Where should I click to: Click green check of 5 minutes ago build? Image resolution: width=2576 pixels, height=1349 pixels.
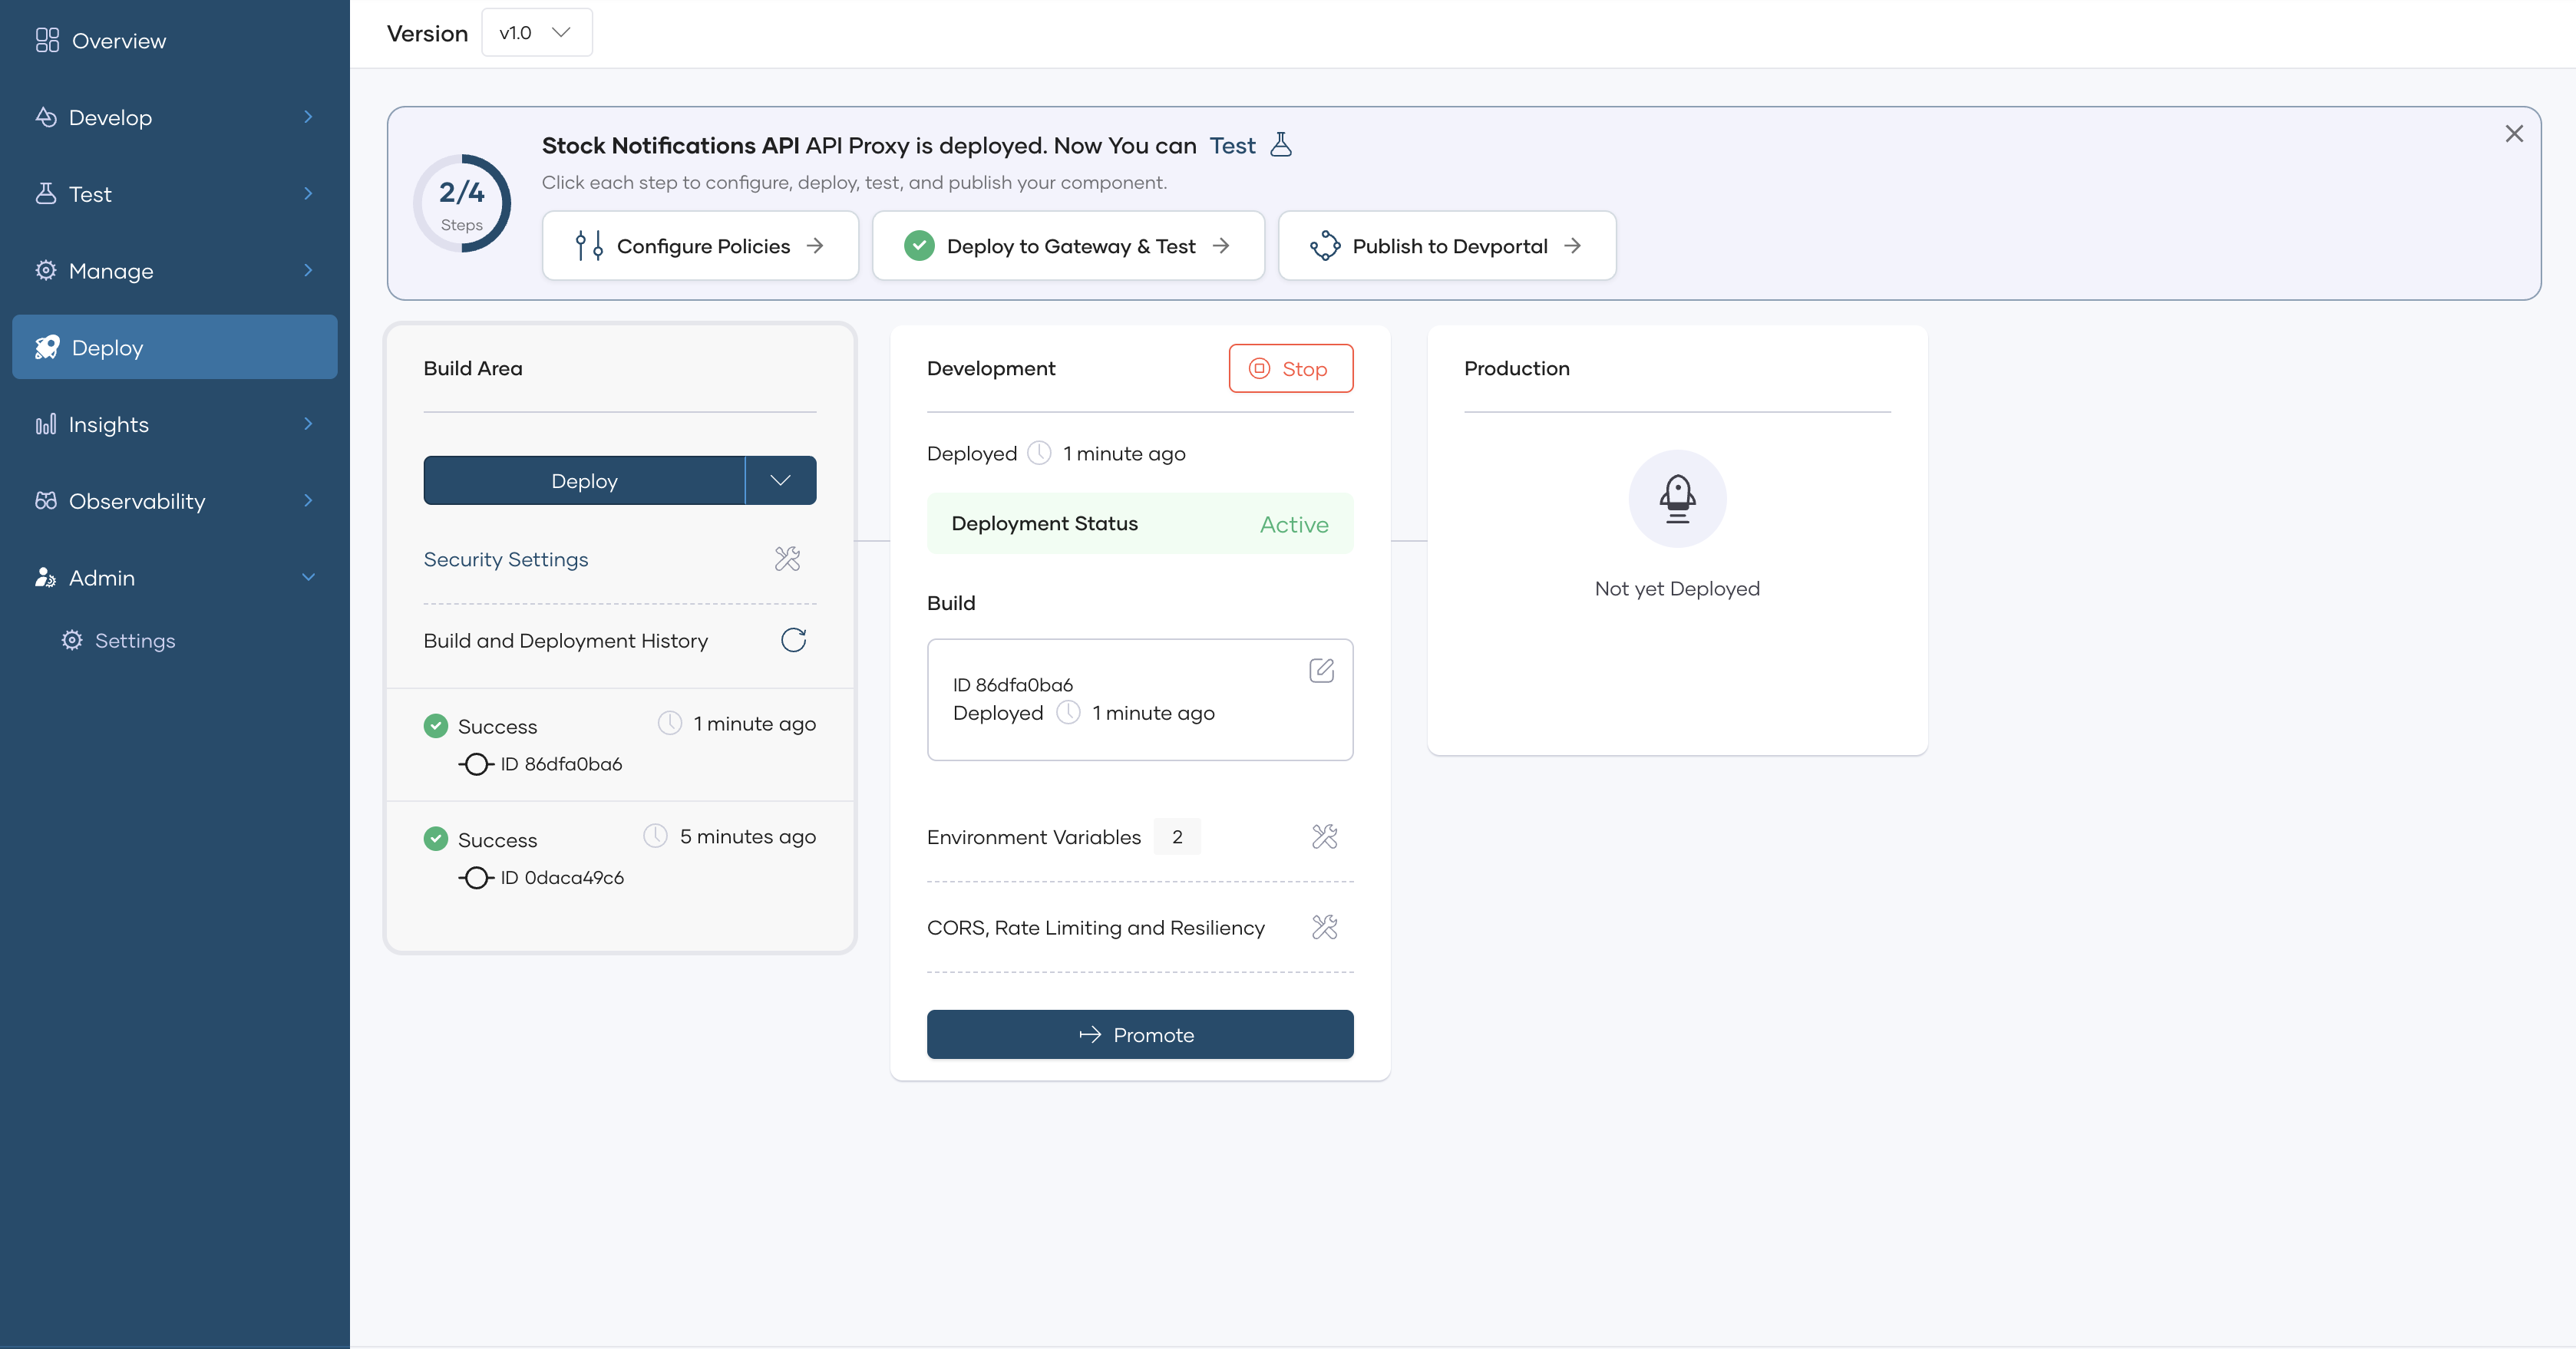click(x=436, y=839)
